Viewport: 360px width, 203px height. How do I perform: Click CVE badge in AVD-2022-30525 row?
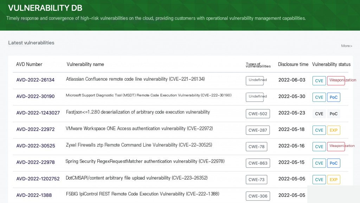coord(319,147)
